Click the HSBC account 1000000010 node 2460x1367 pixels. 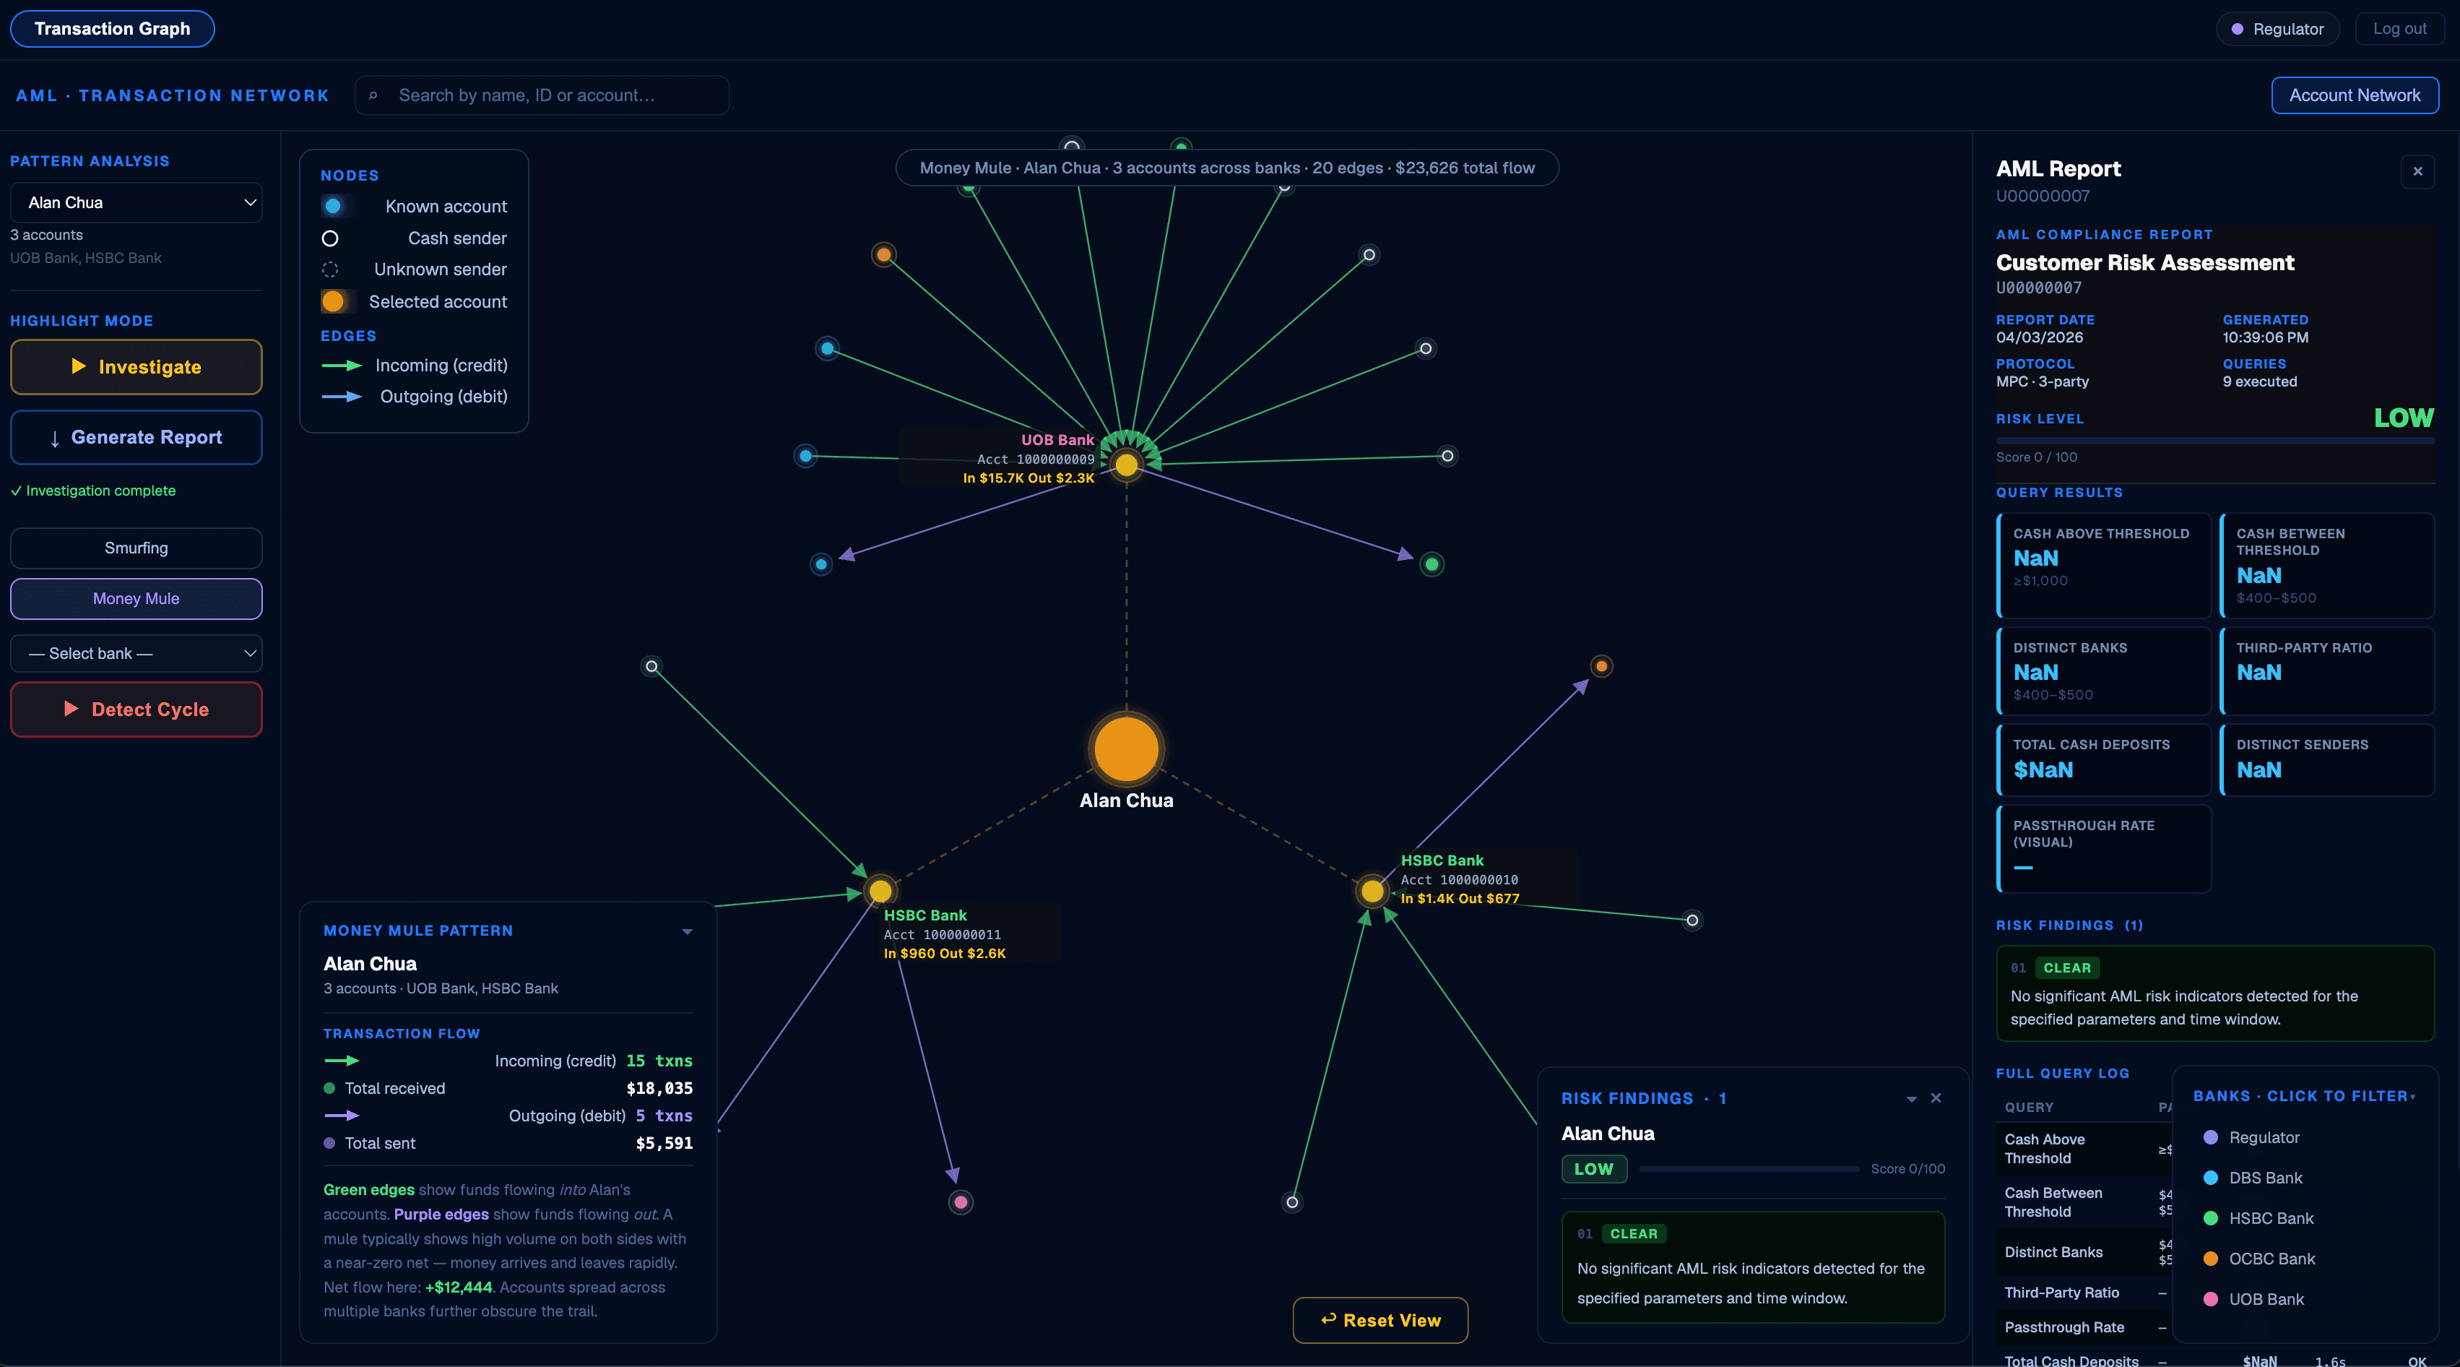1372,890
